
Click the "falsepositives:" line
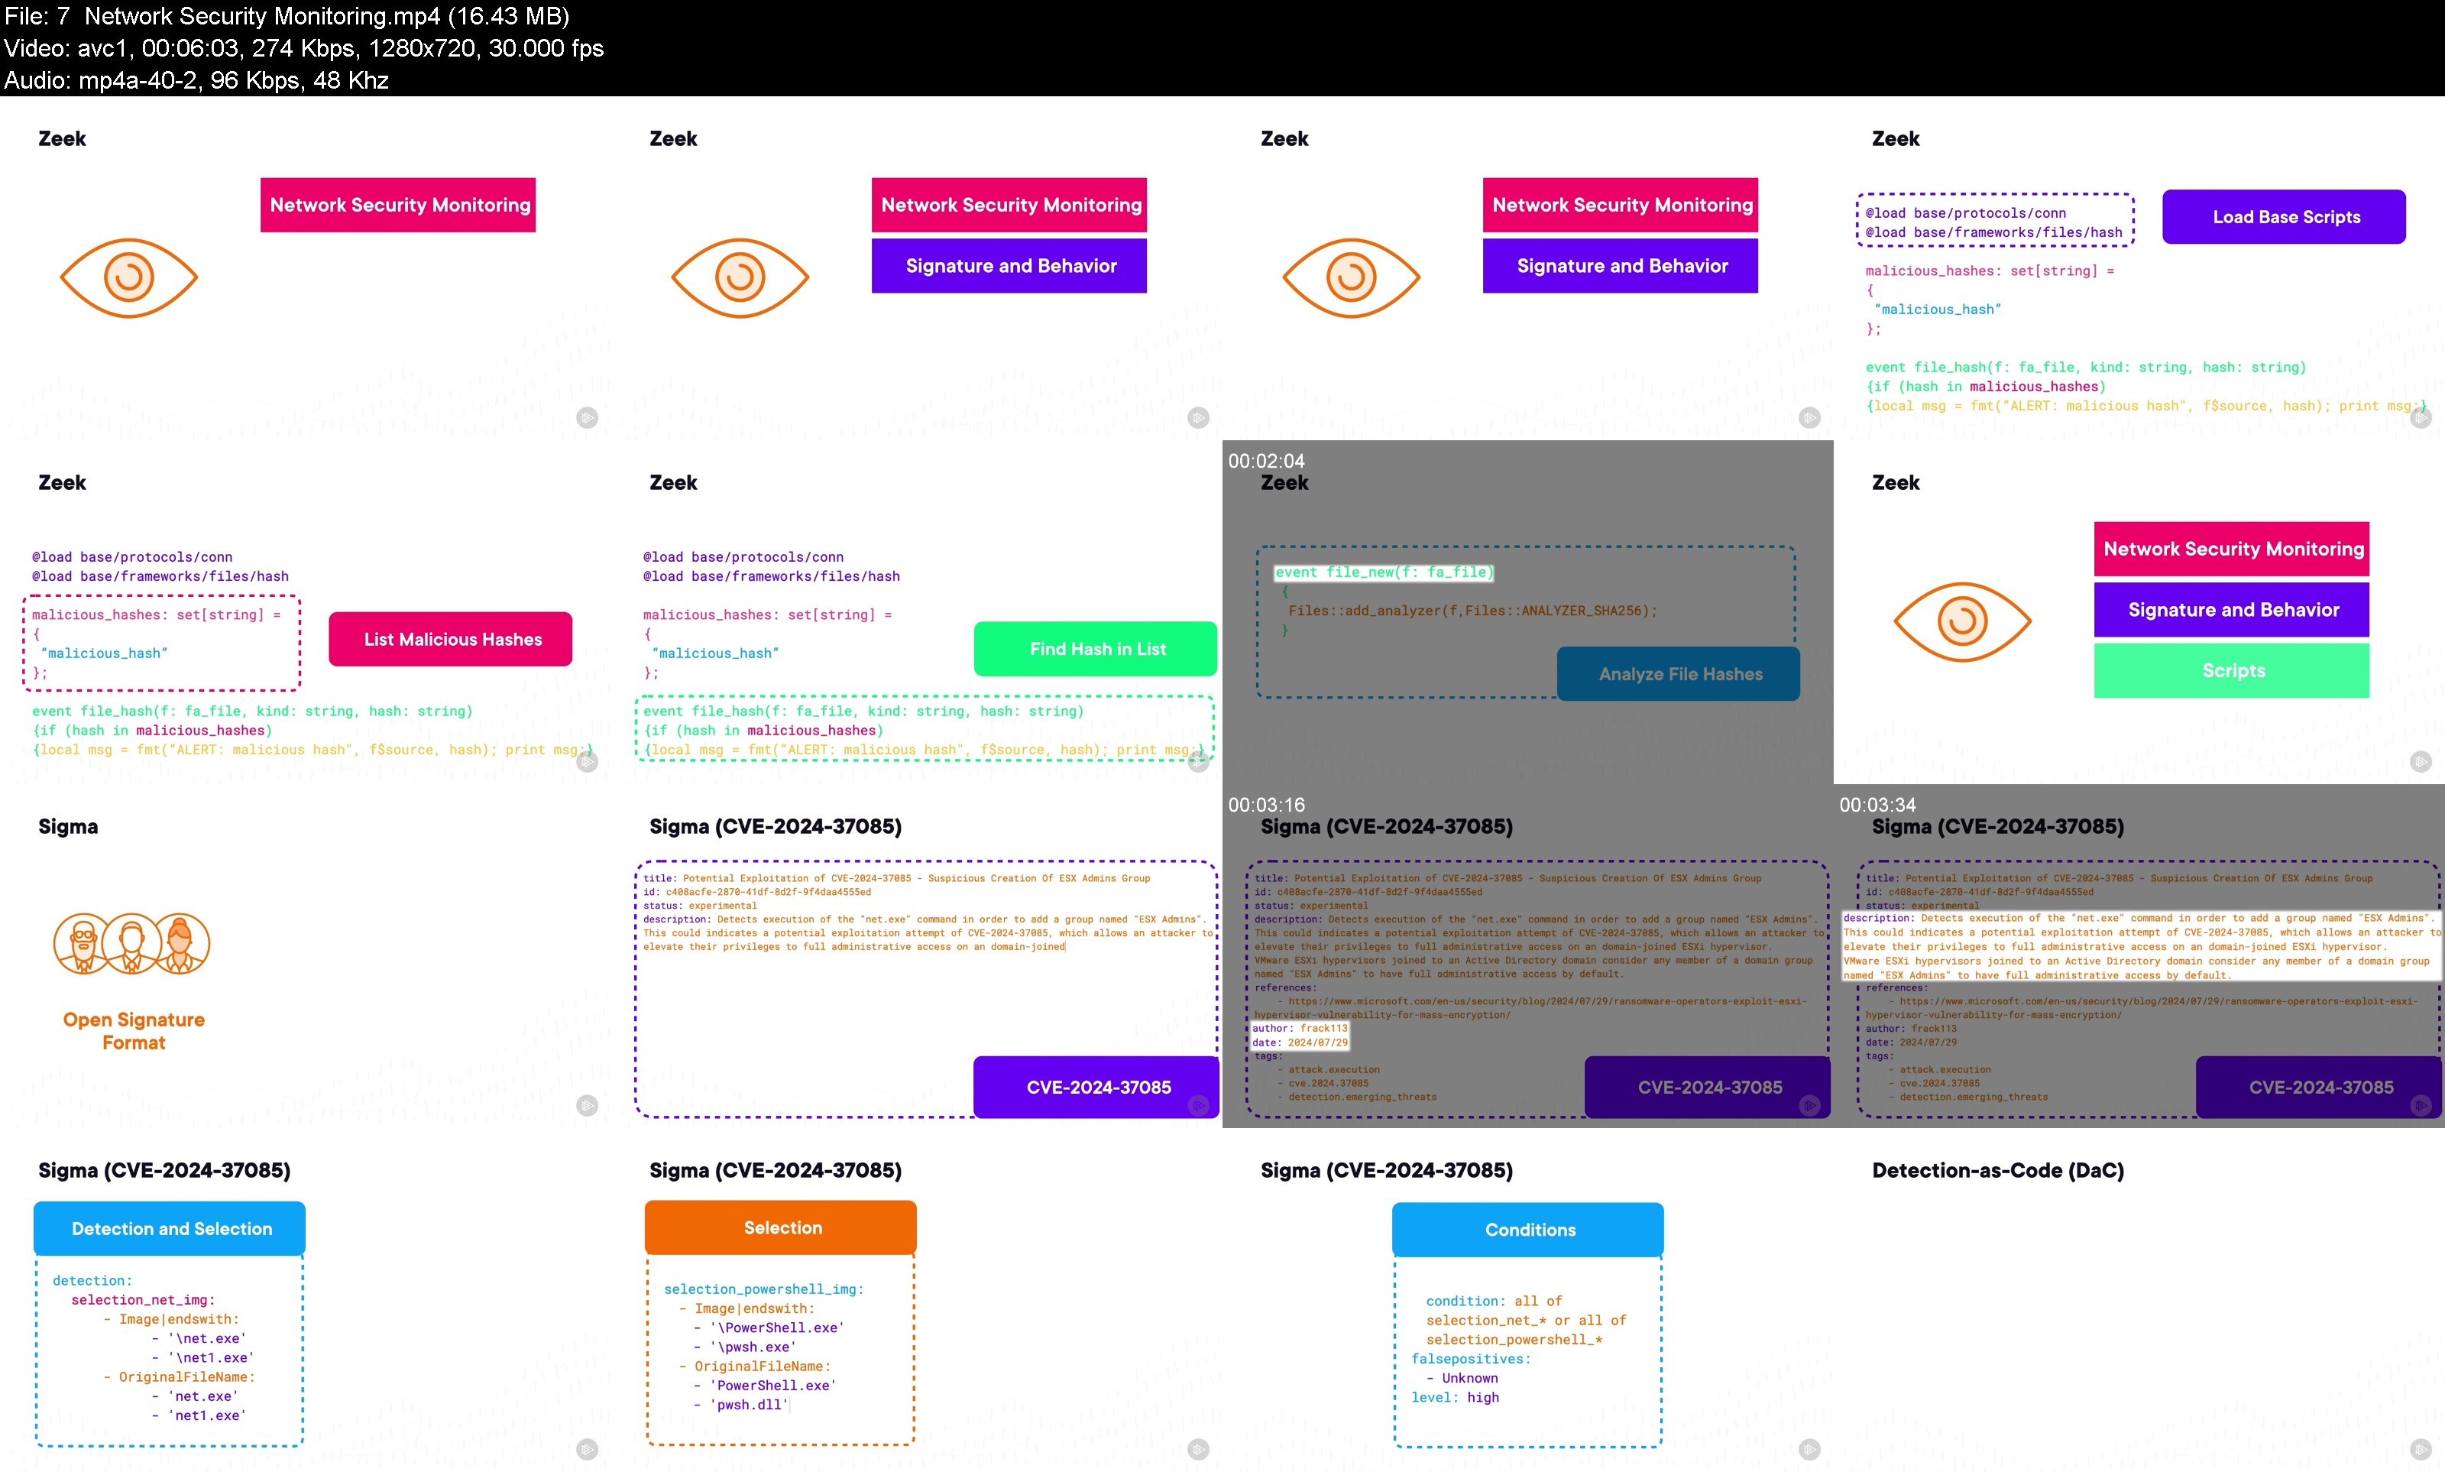tap(1470, 1358)
